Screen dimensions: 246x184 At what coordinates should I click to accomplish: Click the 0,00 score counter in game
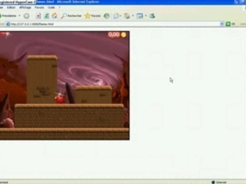click(x=114, y=34)
